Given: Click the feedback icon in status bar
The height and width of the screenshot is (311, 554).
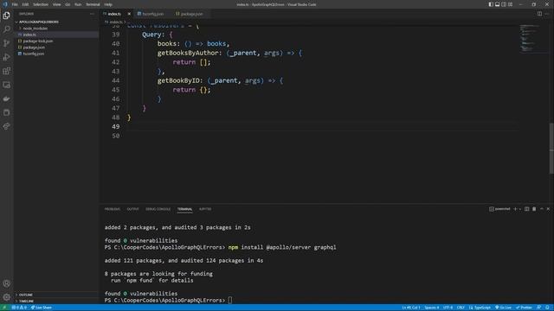Looking at the screenshot, I should click(539, 308).
